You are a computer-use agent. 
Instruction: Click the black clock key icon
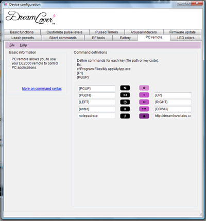tap(125, 102)
